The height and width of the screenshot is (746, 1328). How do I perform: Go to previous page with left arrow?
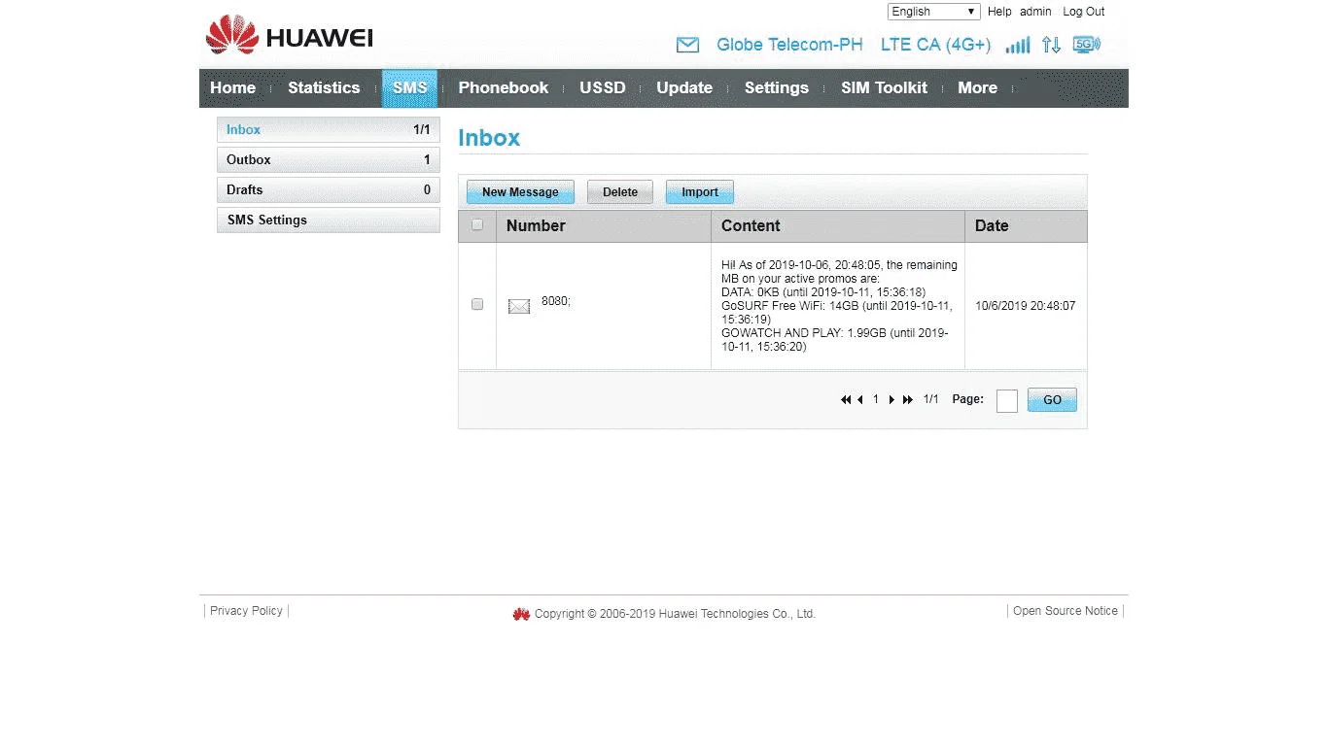click(860, 399)
